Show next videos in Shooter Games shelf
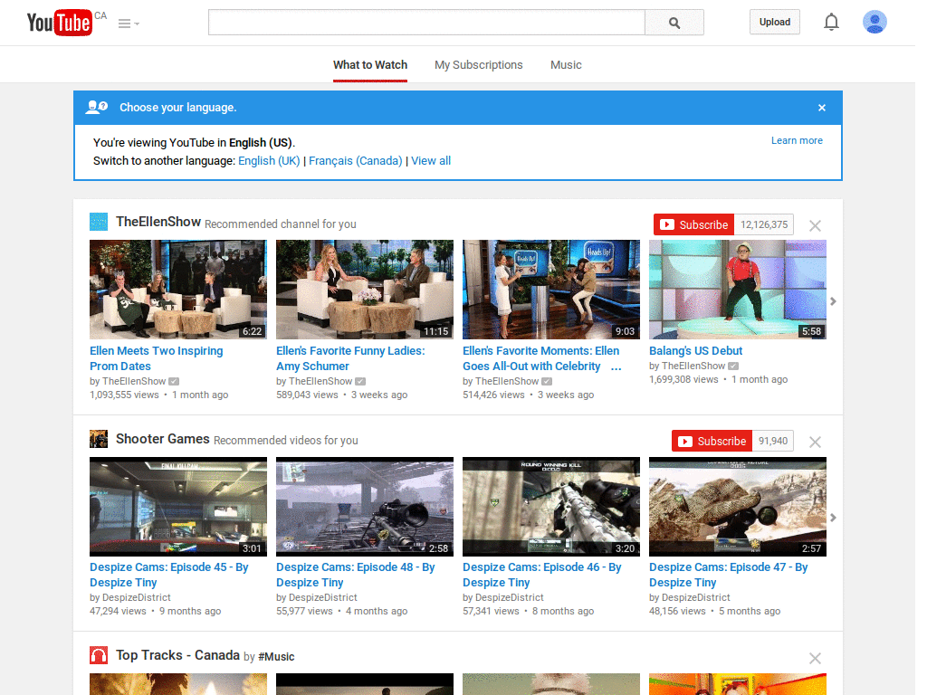Screen dimensions: 927x695 click(x=833, y=518)
